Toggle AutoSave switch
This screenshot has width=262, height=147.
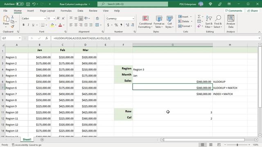point(20,4)
